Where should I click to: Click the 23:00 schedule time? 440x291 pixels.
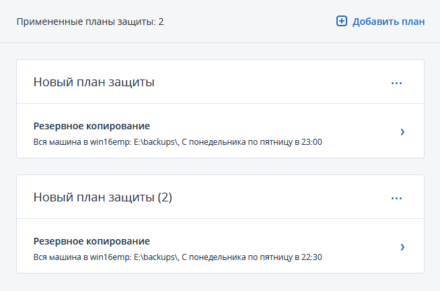tap(312, 142)
